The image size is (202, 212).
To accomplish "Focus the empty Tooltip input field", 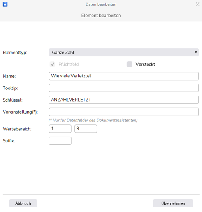I will 124,88.
